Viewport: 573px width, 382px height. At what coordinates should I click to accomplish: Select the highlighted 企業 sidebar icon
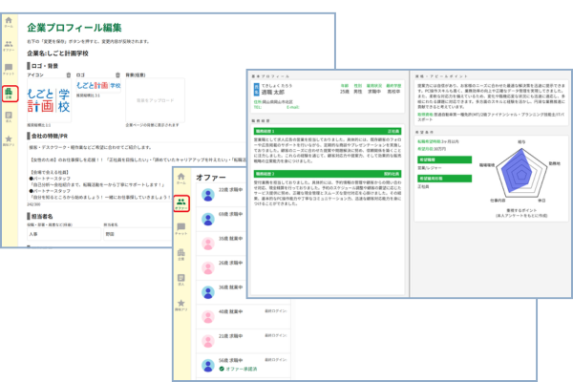pos(9,94)
